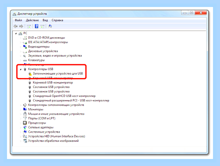Click the PC computer icon

click(20, 33)
